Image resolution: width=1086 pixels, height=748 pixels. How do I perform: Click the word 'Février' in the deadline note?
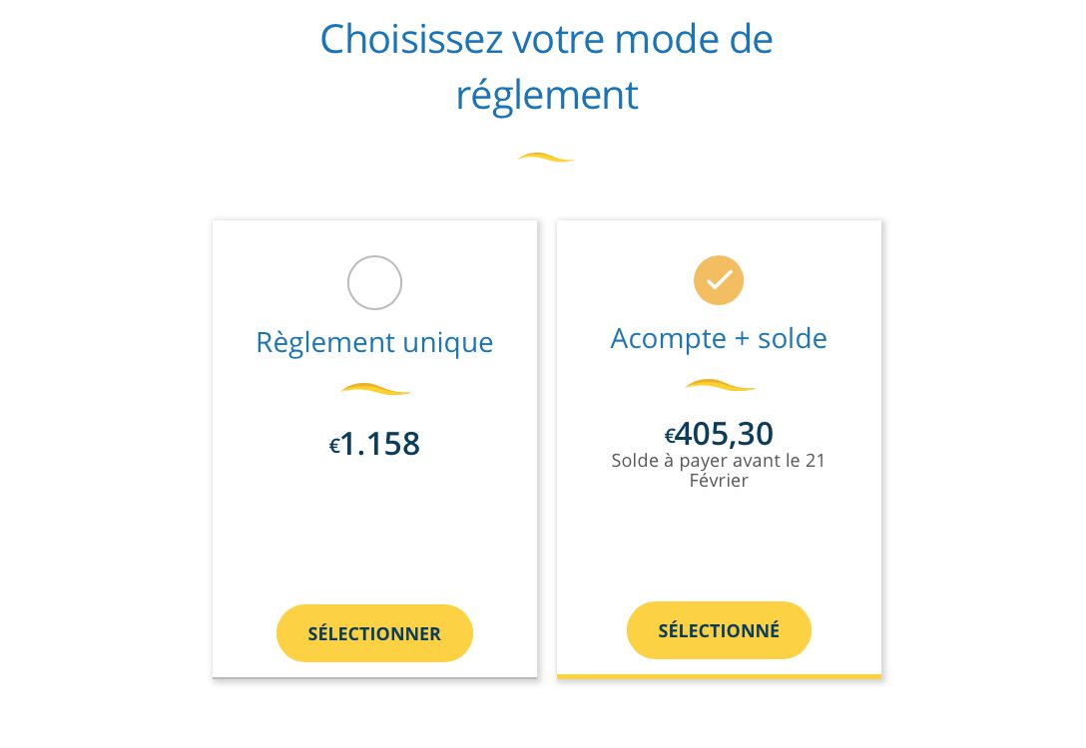[719, 481]
